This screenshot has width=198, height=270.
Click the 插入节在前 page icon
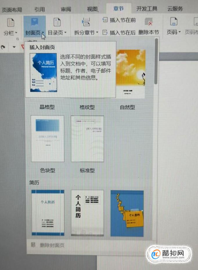105,20
